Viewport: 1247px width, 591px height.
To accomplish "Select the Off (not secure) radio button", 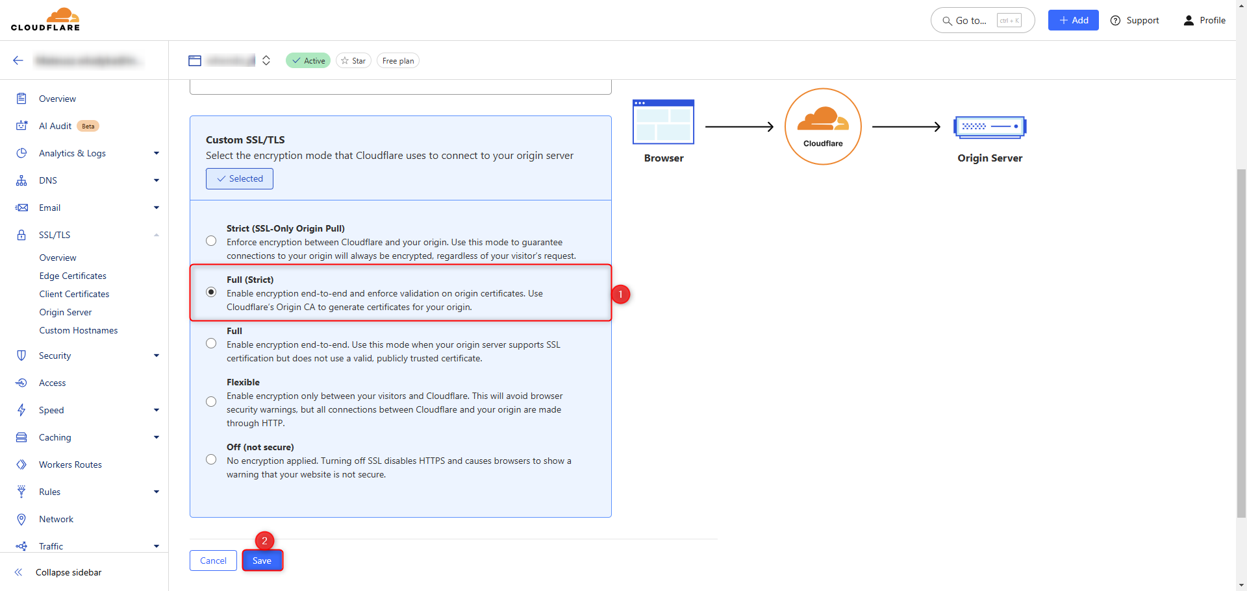I will tap(211, 459).
